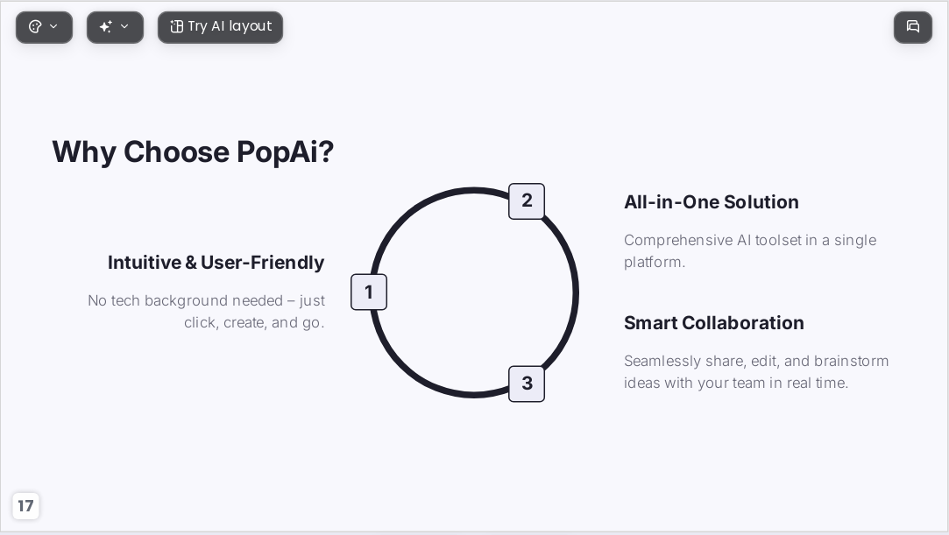This screenshot has width=949, height=535.
Task: Select the heading "All-in-One Solution"
Action: [712, 202]
